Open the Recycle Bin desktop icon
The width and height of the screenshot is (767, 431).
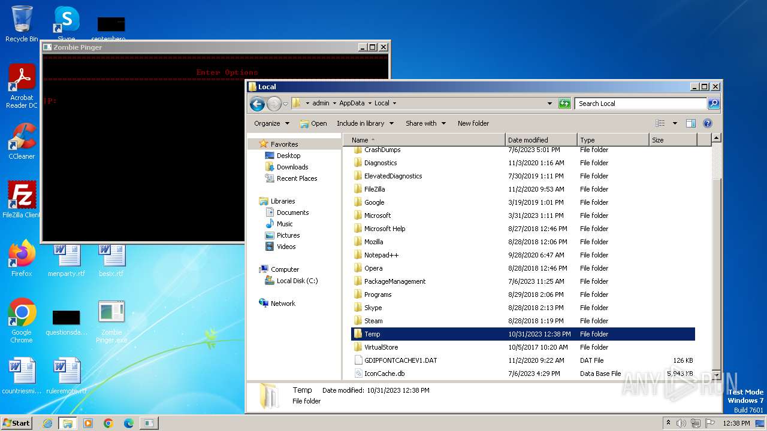(x=22, y=24)
